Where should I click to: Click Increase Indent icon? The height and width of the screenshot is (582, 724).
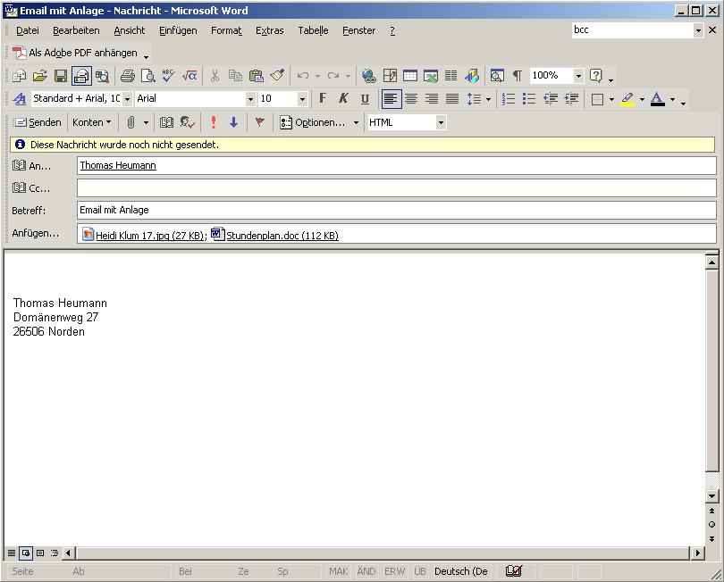[x=571, y=99]
